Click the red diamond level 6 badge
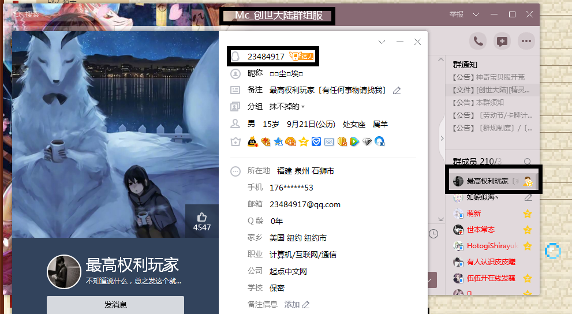 pyautogui.click(x=266, y=141)
